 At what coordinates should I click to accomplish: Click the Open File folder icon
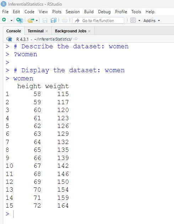coord(31,20)
